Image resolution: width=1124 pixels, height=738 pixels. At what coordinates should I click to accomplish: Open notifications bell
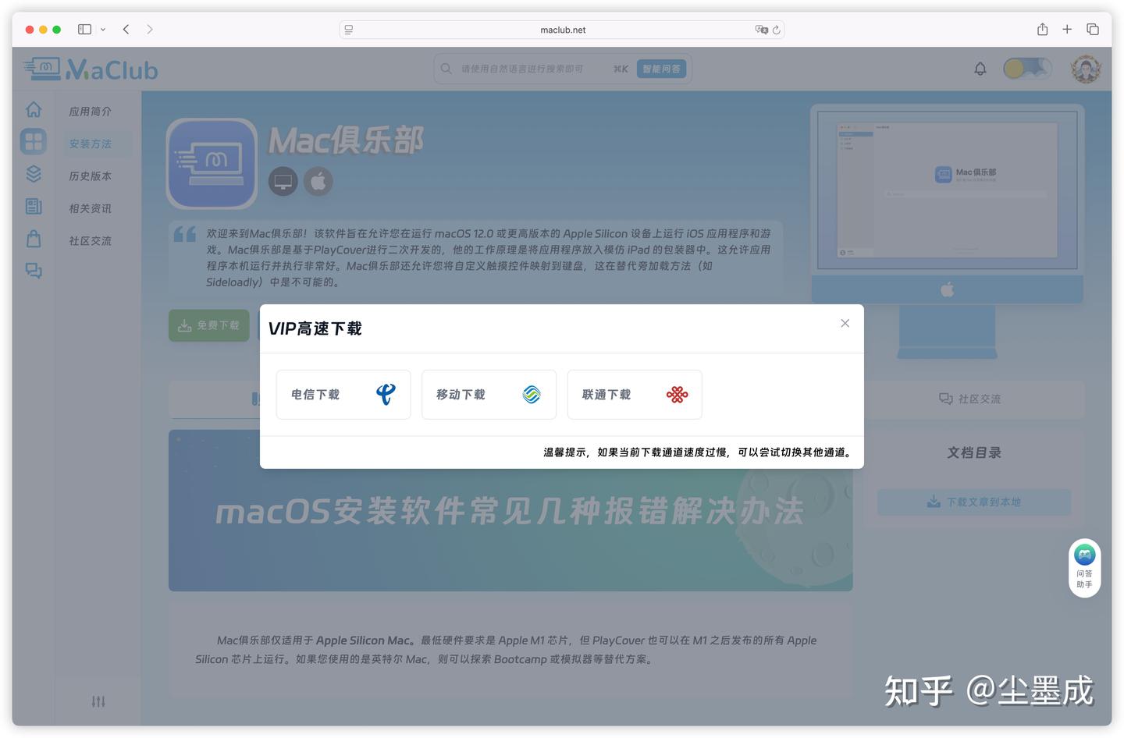click(x=980, y=69)
